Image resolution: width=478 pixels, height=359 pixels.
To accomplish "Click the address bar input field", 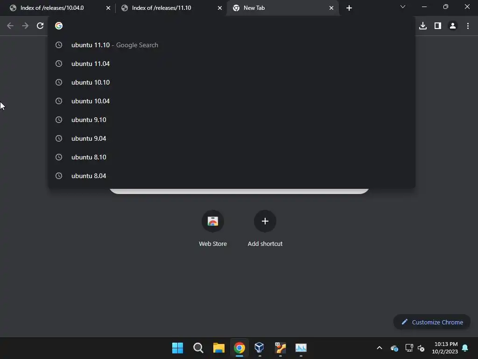I will coord(232,26).
